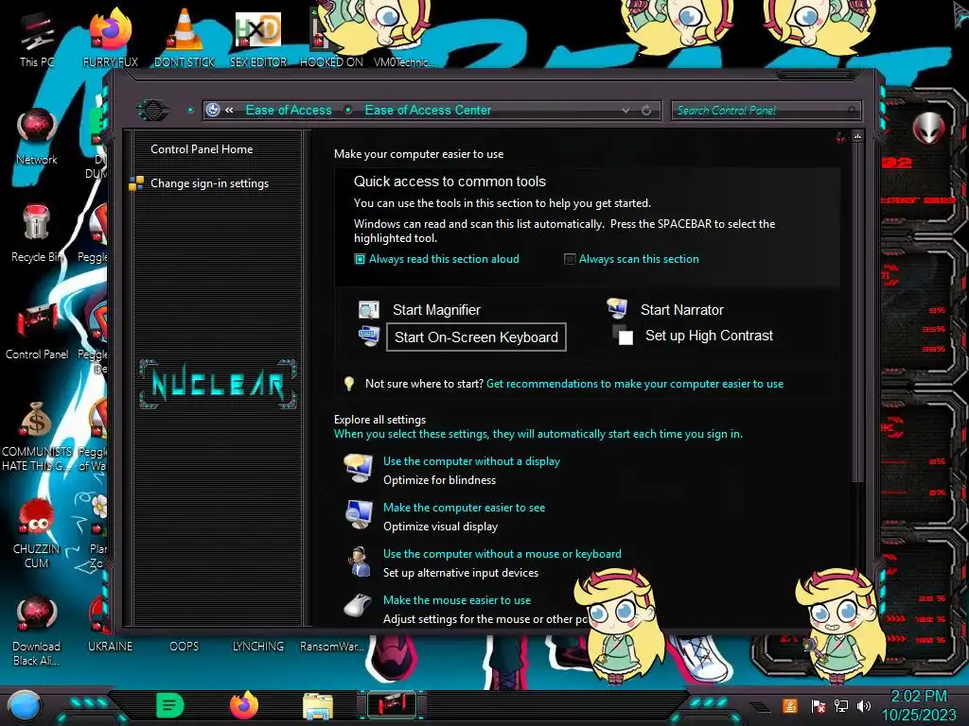Click Start Narrator
The width and height of the screenshot is (969, 726).
point(681,310)
